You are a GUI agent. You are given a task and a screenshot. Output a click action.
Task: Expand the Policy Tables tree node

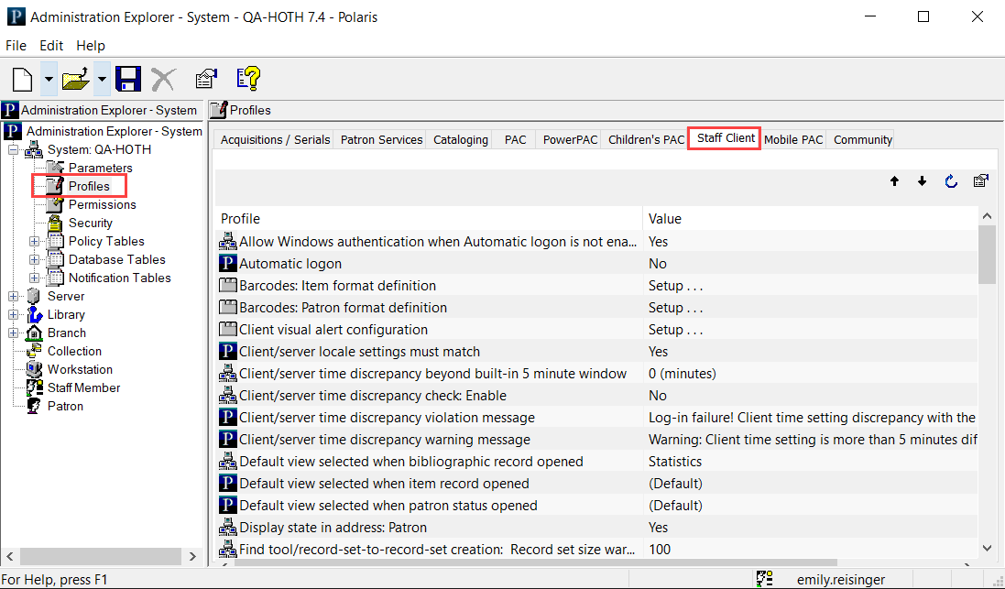tap(35, 242)
